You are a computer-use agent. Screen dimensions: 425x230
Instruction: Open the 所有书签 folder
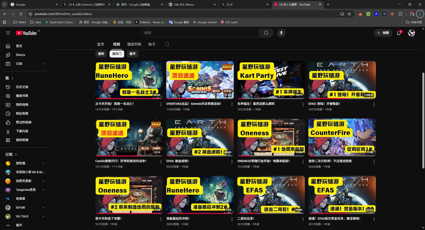click(414, 22)
